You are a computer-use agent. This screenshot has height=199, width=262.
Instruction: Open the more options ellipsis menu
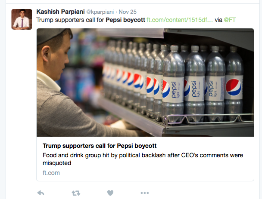click(x=145, y=193)
